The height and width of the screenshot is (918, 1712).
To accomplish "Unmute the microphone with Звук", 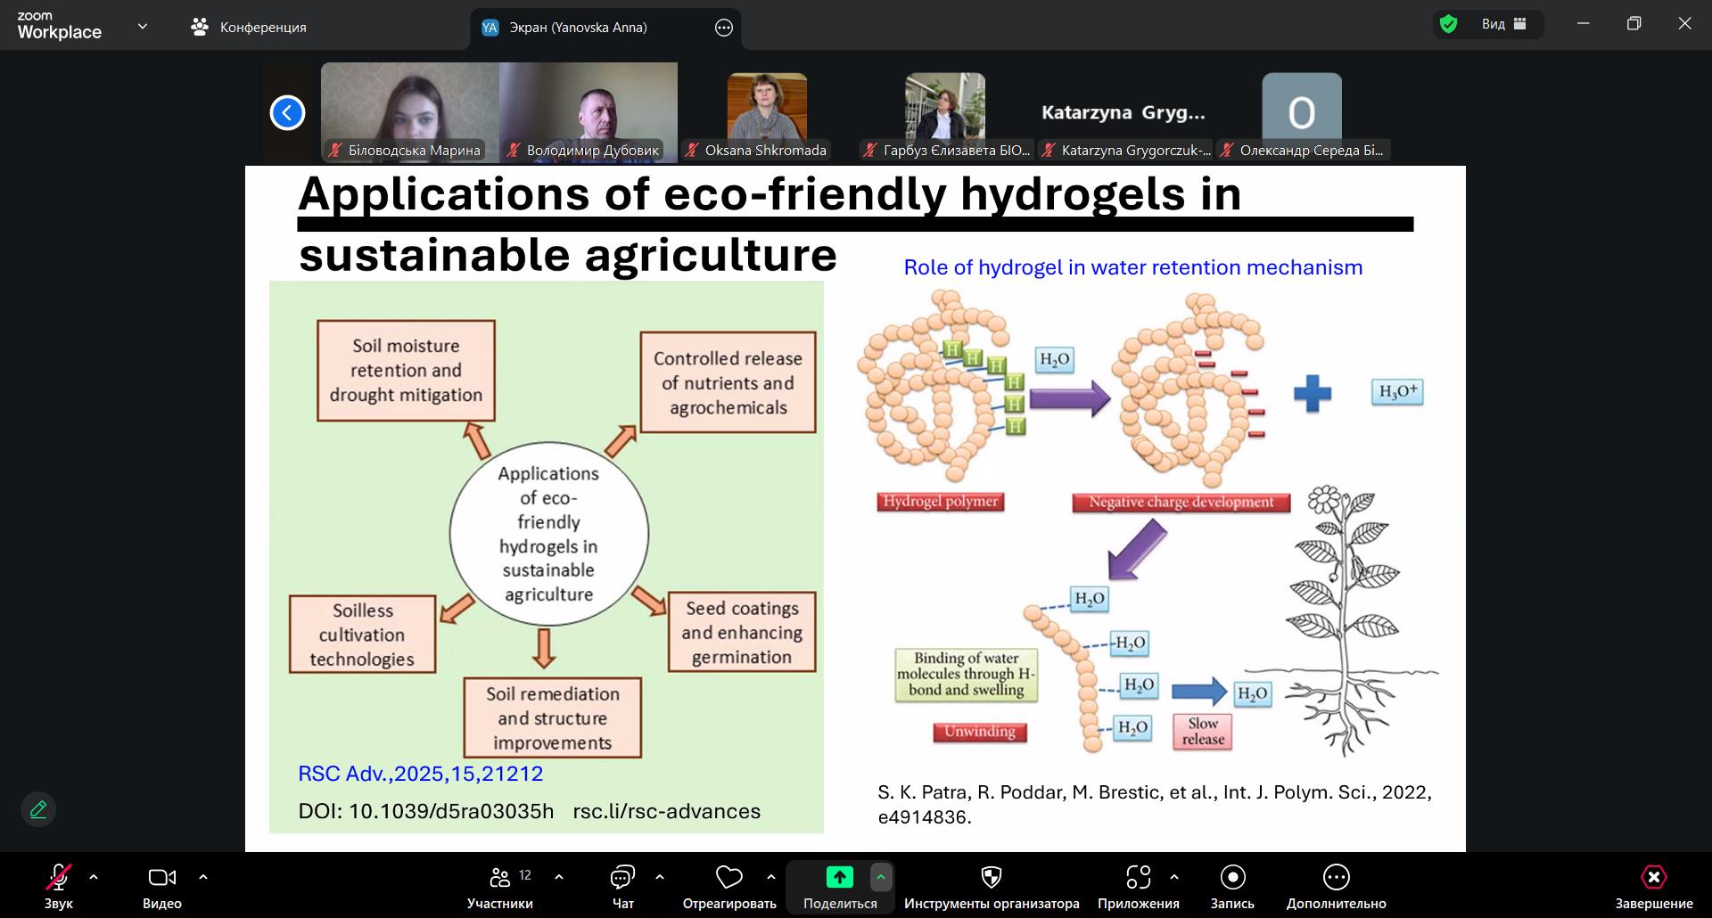I will 59,879.
